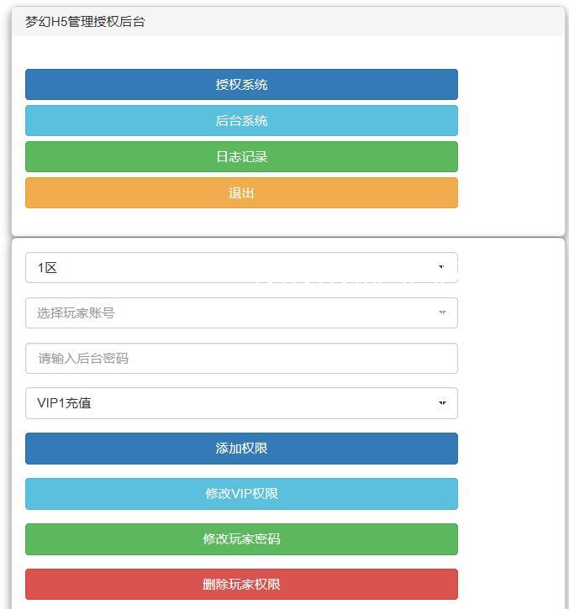Click 修改VIP权限 to change VIP permission

pos(241,494)
